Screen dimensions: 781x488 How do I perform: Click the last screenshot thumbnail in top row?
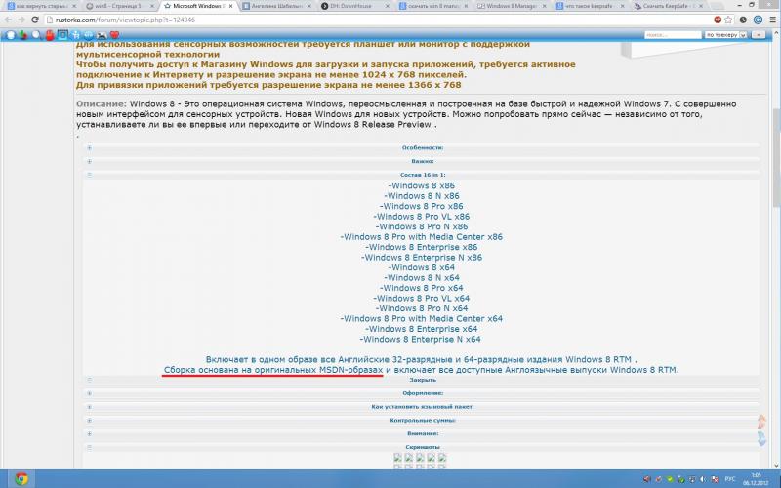click(x=442, y=457)
